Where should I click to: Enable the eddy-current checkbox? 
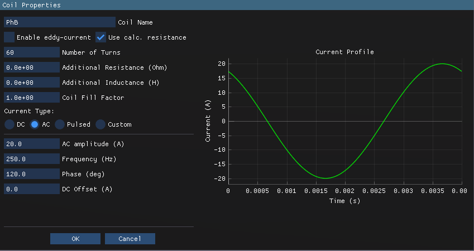coord(9,37)
